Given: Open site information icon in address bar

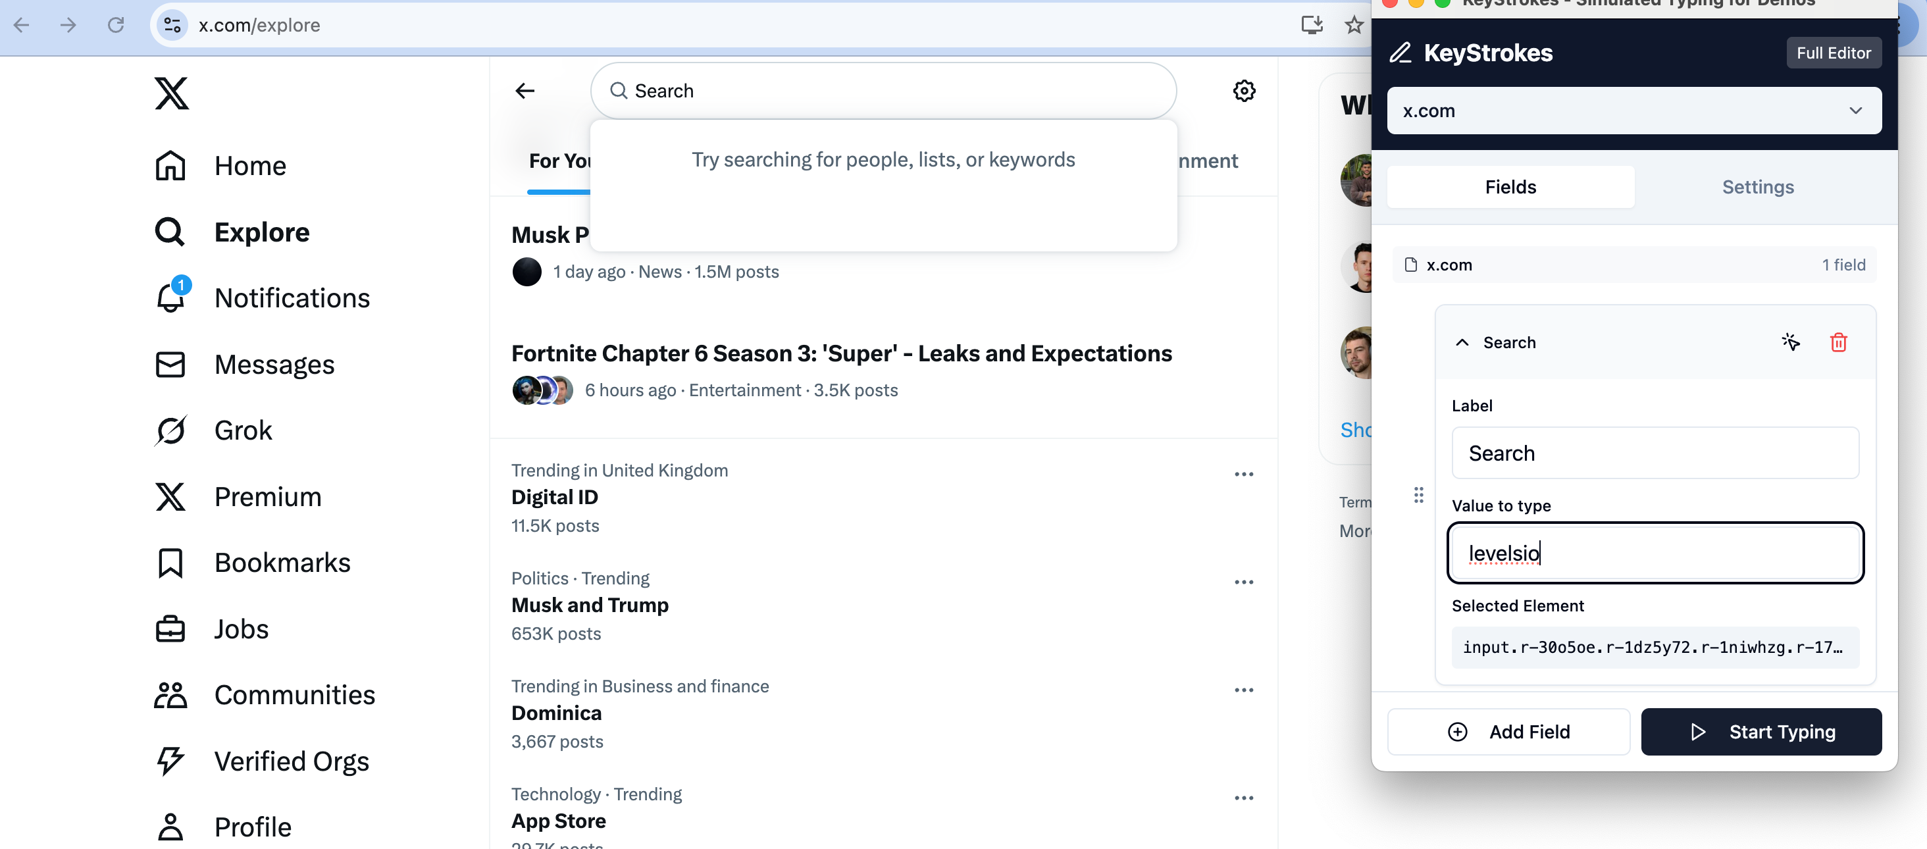Looking at the screenshot, I should (173, 25).
